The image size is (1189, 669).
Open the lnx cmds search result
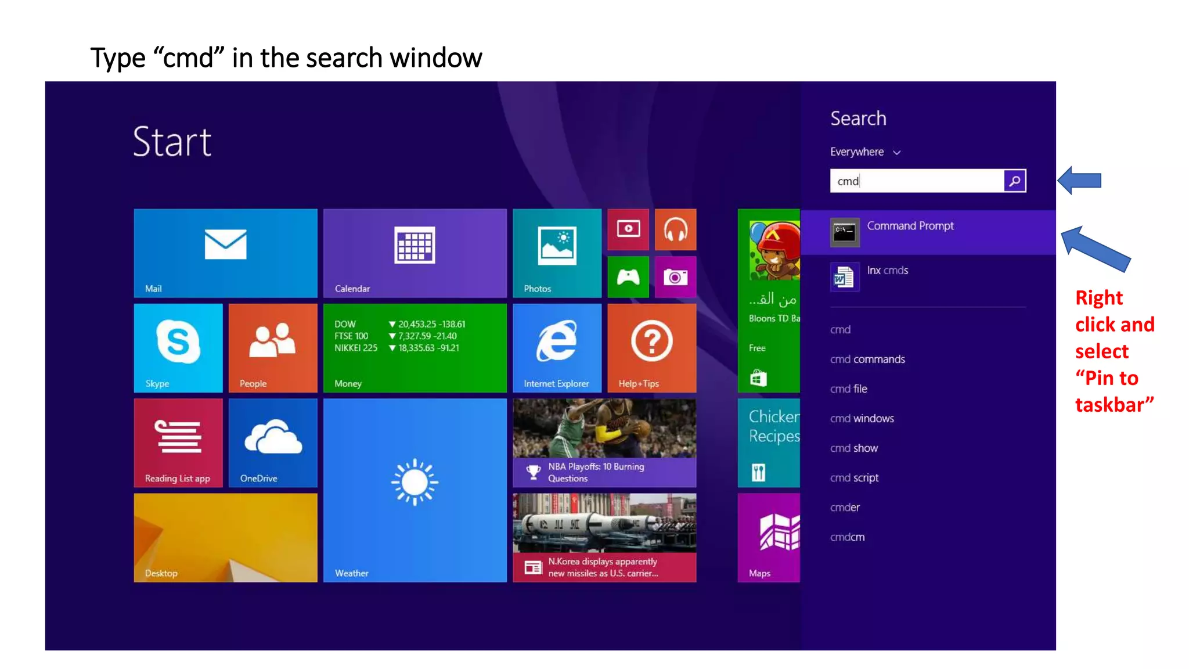click(928, 276)
